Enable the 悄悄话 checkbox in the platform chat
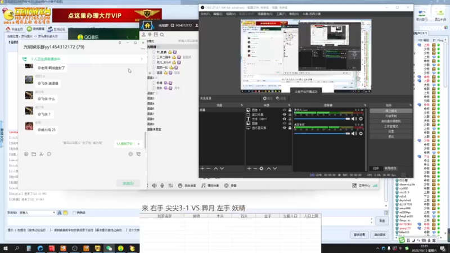The image size is (450, 253). 74,213
